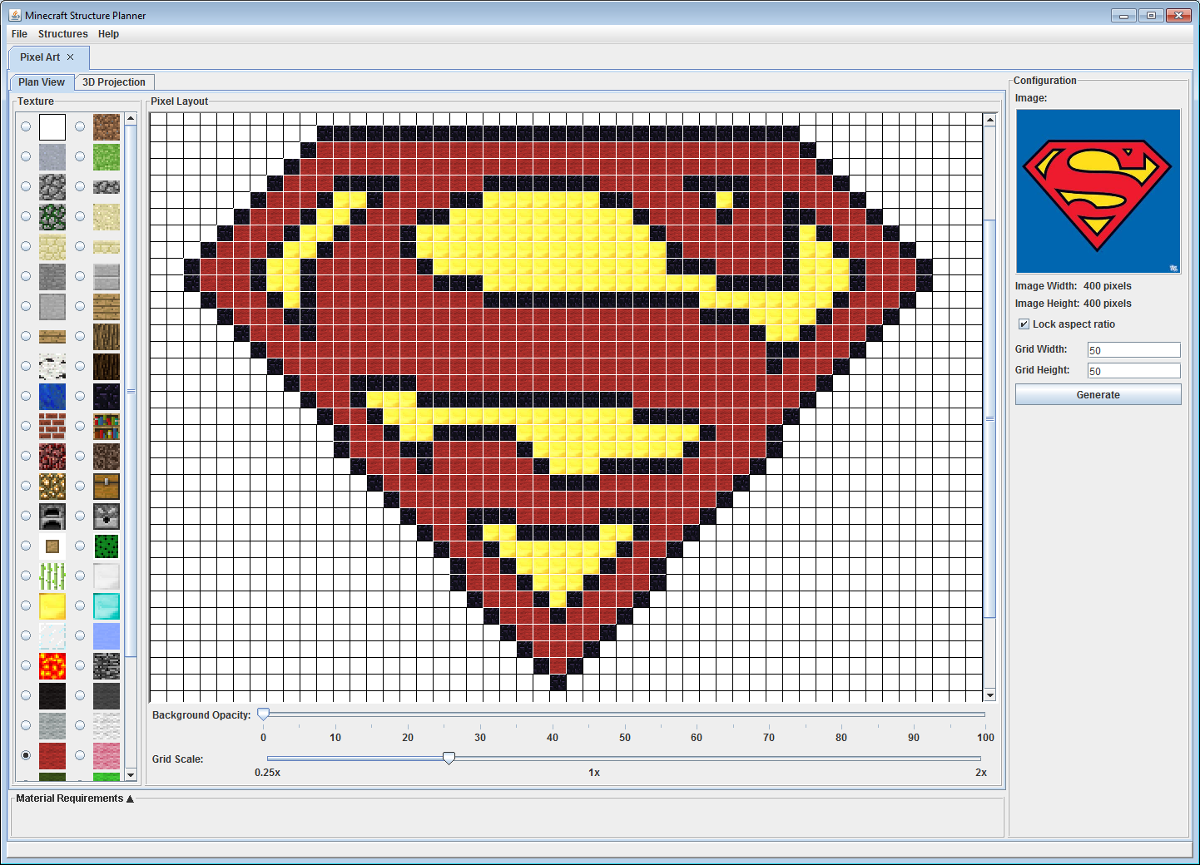Click the Grid Scale slider handle
This screenshot has width=1200, height=865.
[449, 758]
